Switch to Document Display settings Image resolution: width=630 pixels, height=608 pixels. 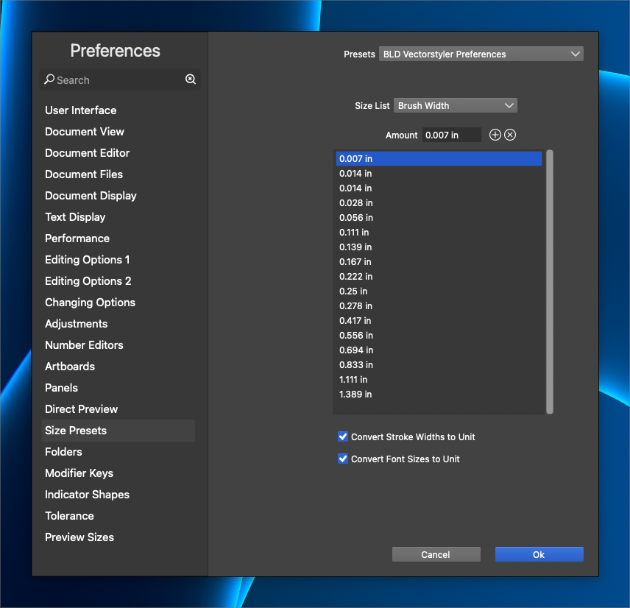coord(91,196)
